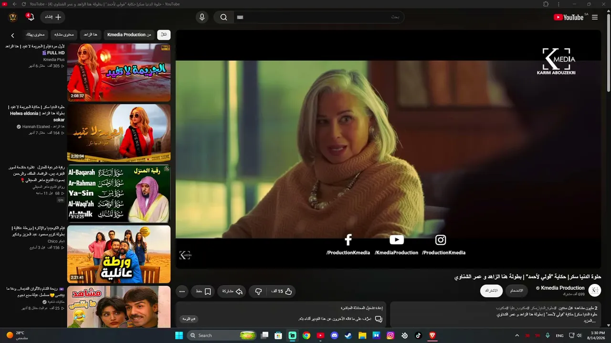This screenshot has height=343, width=611.
Task: Select the 'محتوى يهمّك' filter chip
Action: point(35,35)
